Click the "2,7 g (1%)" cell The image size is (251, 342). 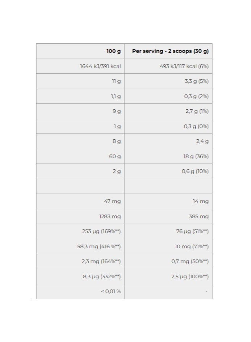coord(197,111)
